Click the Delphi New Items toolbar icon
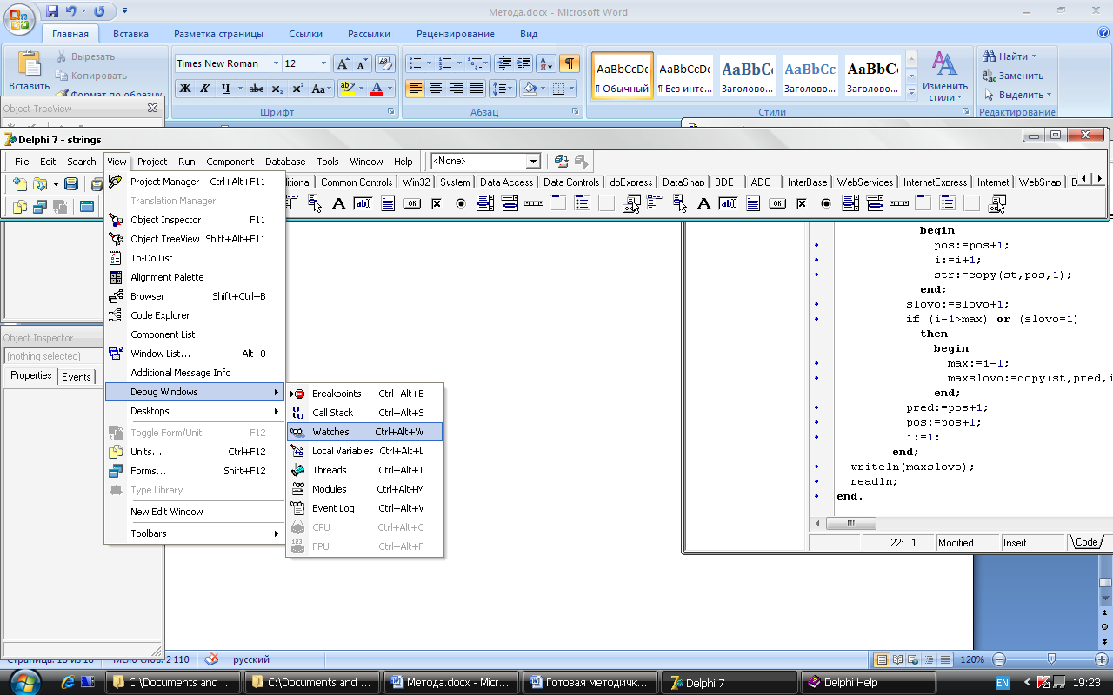The height and width of the screenshot is (695, 1113). coord(20,183)
